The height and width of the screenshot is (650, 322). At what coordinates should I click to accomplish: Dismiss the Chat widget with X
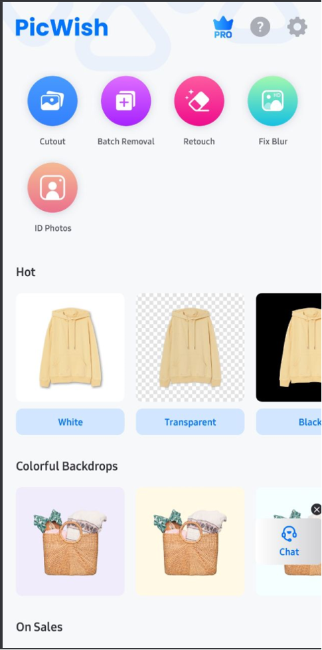pyautogui.click(x=316, y=510)
